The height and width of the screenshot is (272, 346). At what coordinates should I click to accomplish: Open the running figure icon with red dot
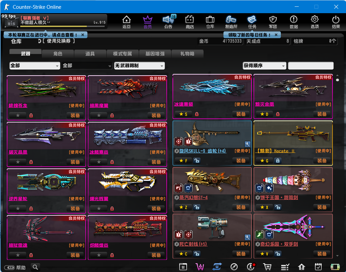[251, 267]
